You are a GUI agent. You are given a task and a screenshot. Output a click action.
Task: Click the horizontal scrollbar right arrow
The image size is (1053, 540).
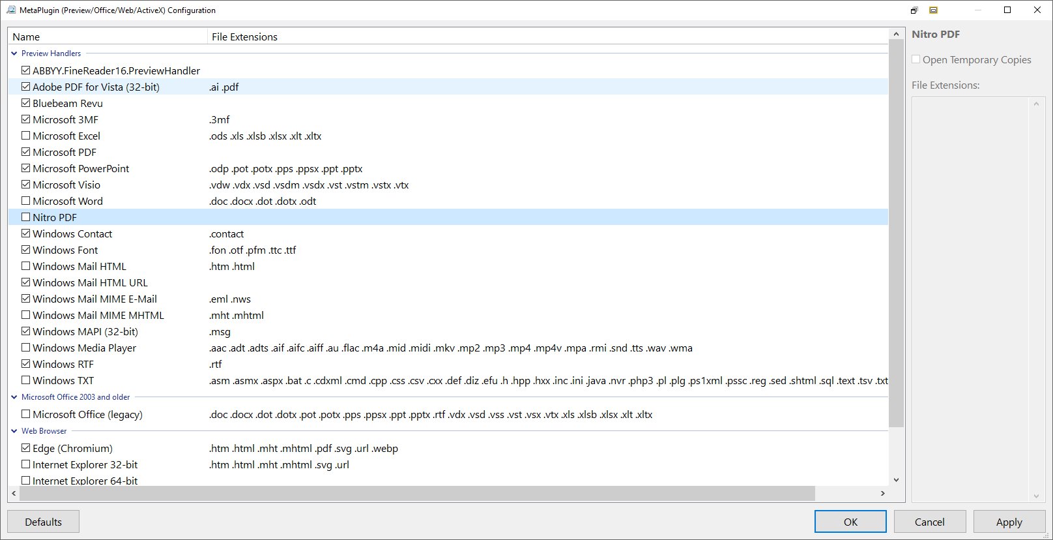[x=883, y=494]
